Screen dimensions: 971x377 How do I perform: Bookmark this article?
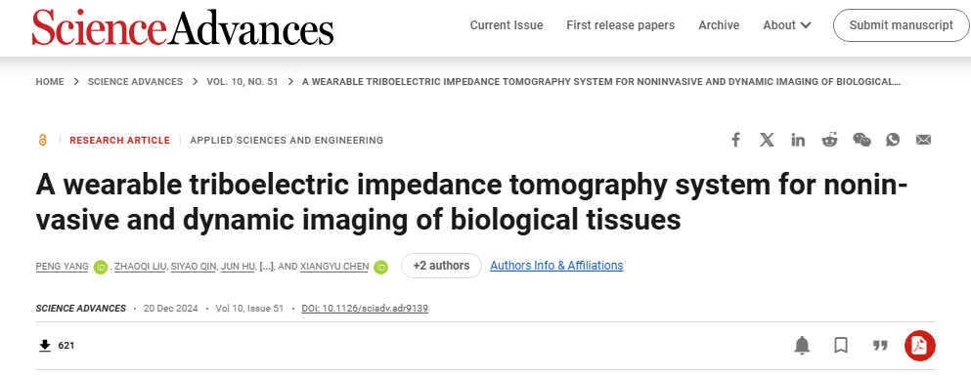click(x=841, y=346)
